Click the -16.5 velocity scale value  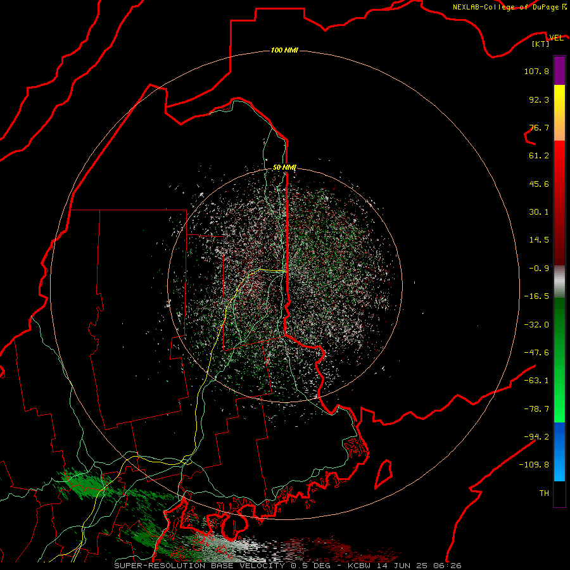point(536,296)
